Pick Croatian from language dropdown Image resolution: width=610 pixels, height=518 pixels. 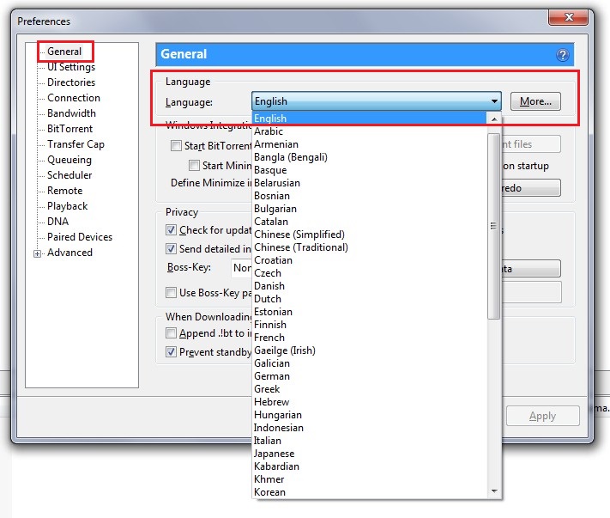point(370,259)
